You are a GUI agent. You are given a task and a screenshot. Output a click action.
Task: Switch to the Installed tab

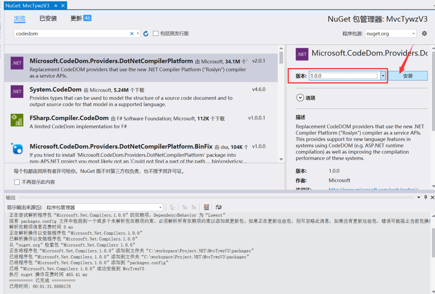(48, 19)
